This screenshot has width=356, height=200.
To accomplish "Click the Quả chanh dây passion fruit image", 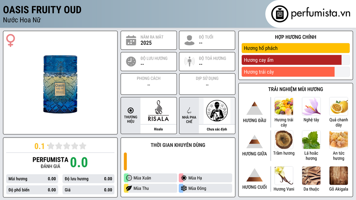I will [x=339, y=107].
